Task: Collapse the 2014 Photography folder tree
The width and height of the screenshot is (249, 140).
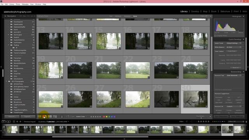Action: (6, 81)
